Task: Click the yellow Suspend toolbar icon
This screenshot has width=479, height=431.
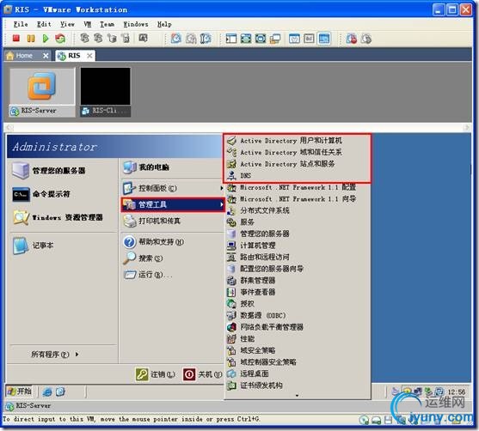Action: (x=31, y=39)
